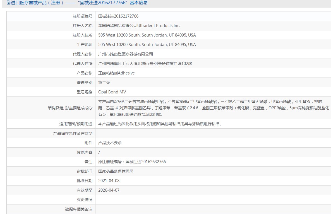
Task: Click the 代理人名称 label
Action: point(83,54)
